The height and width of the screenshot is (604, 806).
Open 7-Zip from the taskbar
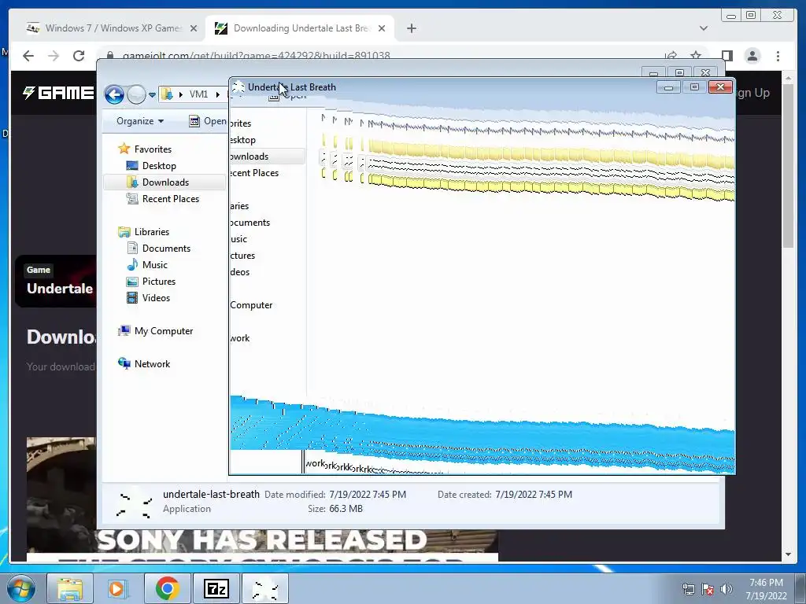[216, 588]
